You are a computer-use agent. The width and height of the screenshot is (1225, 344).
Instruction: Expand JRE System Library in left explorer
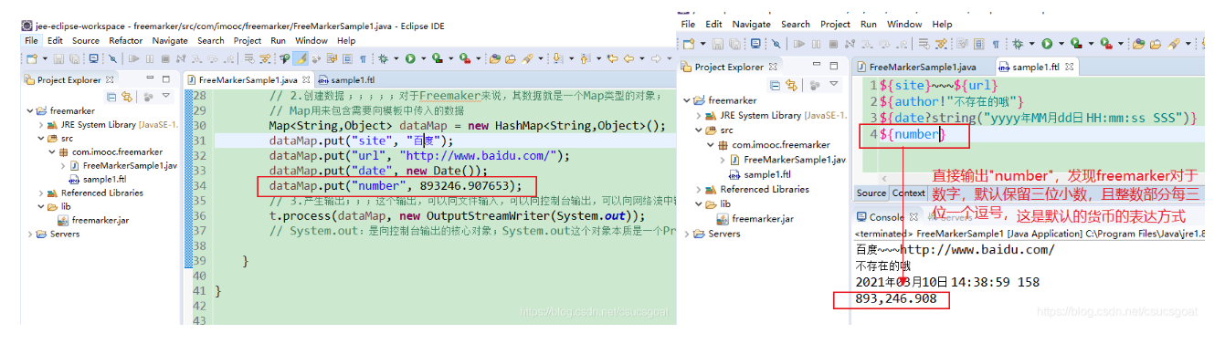coord(42,125)
